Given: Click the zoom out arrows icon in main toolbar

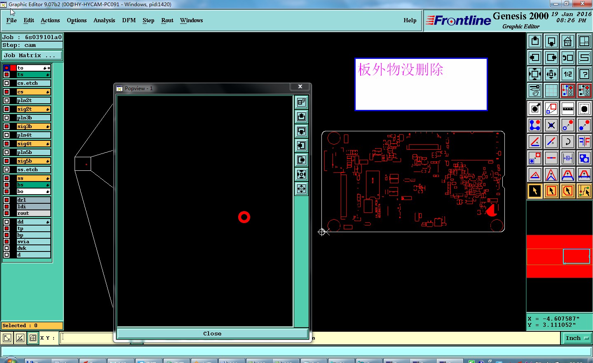Looking at the screenshot, I should (535, 74).
